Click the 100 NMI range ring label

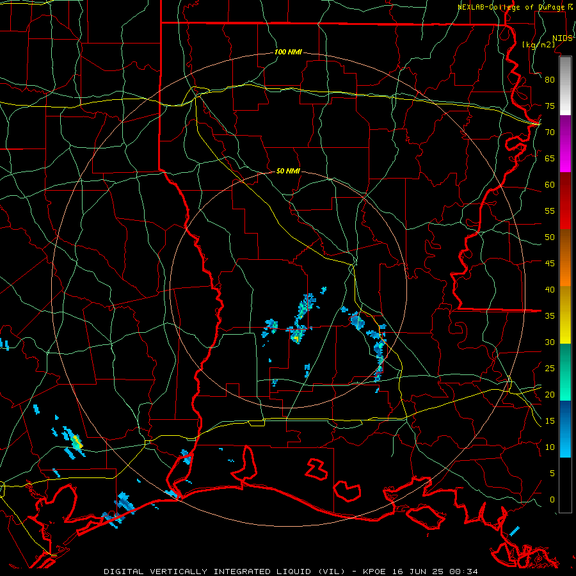click(288, 52)
